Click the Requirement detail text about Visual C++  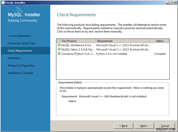coord(113,96)
